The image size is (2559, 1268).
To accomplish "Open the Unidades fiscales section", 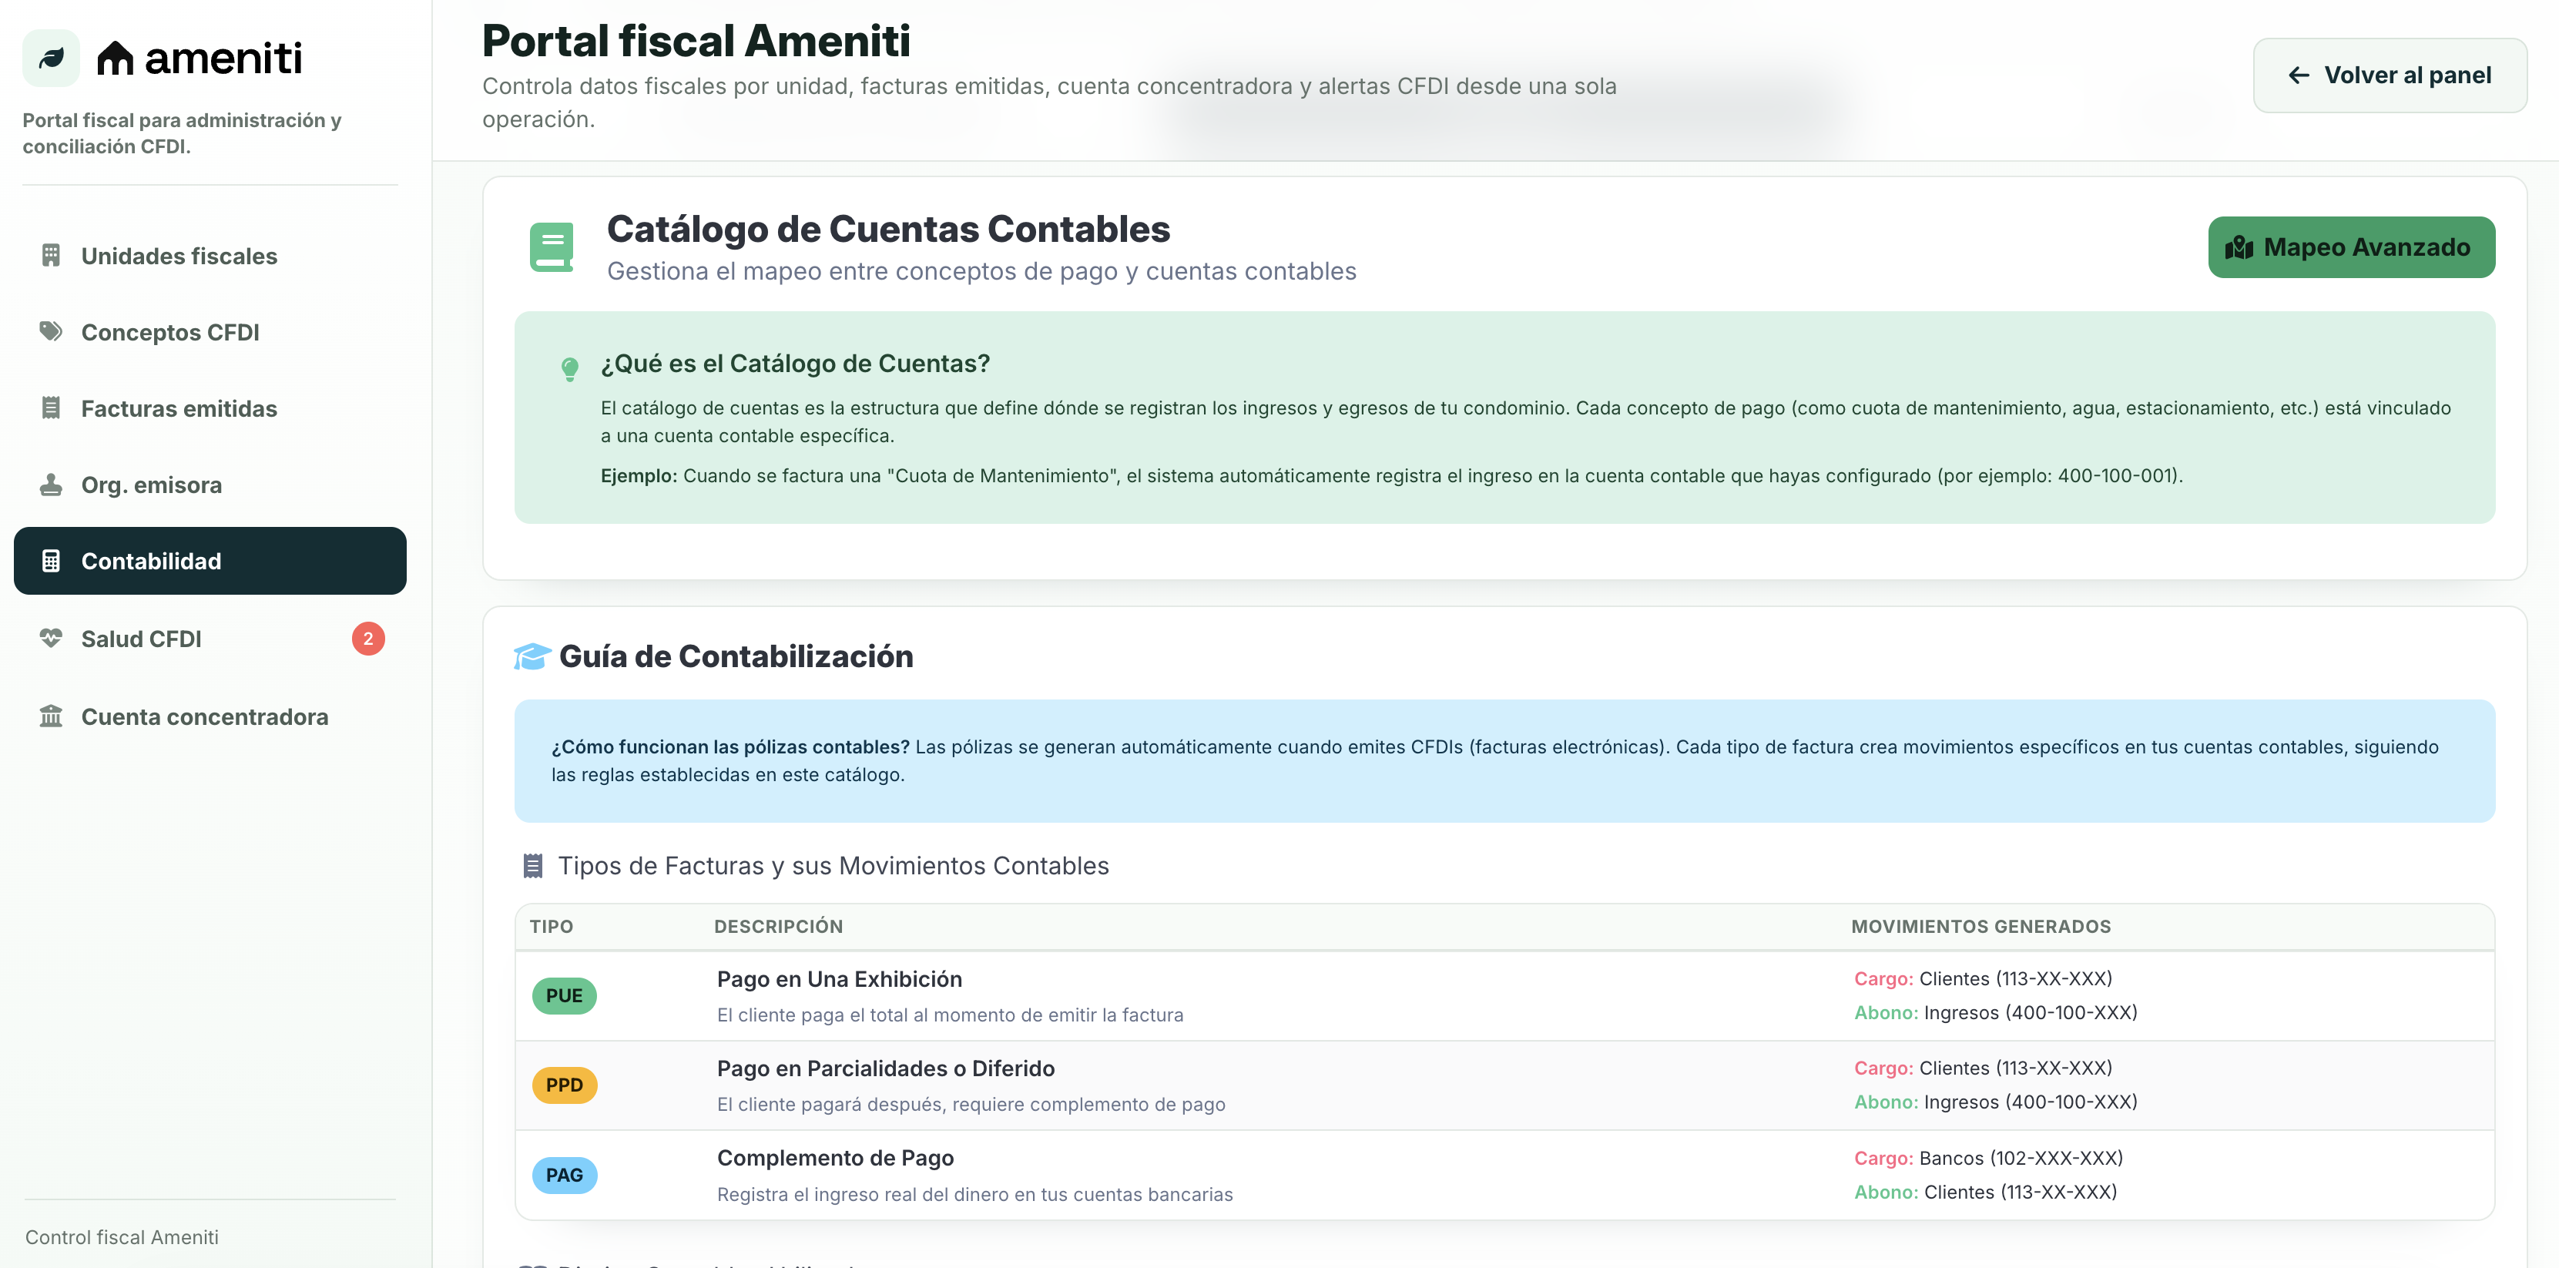I will tap(210, 256).
